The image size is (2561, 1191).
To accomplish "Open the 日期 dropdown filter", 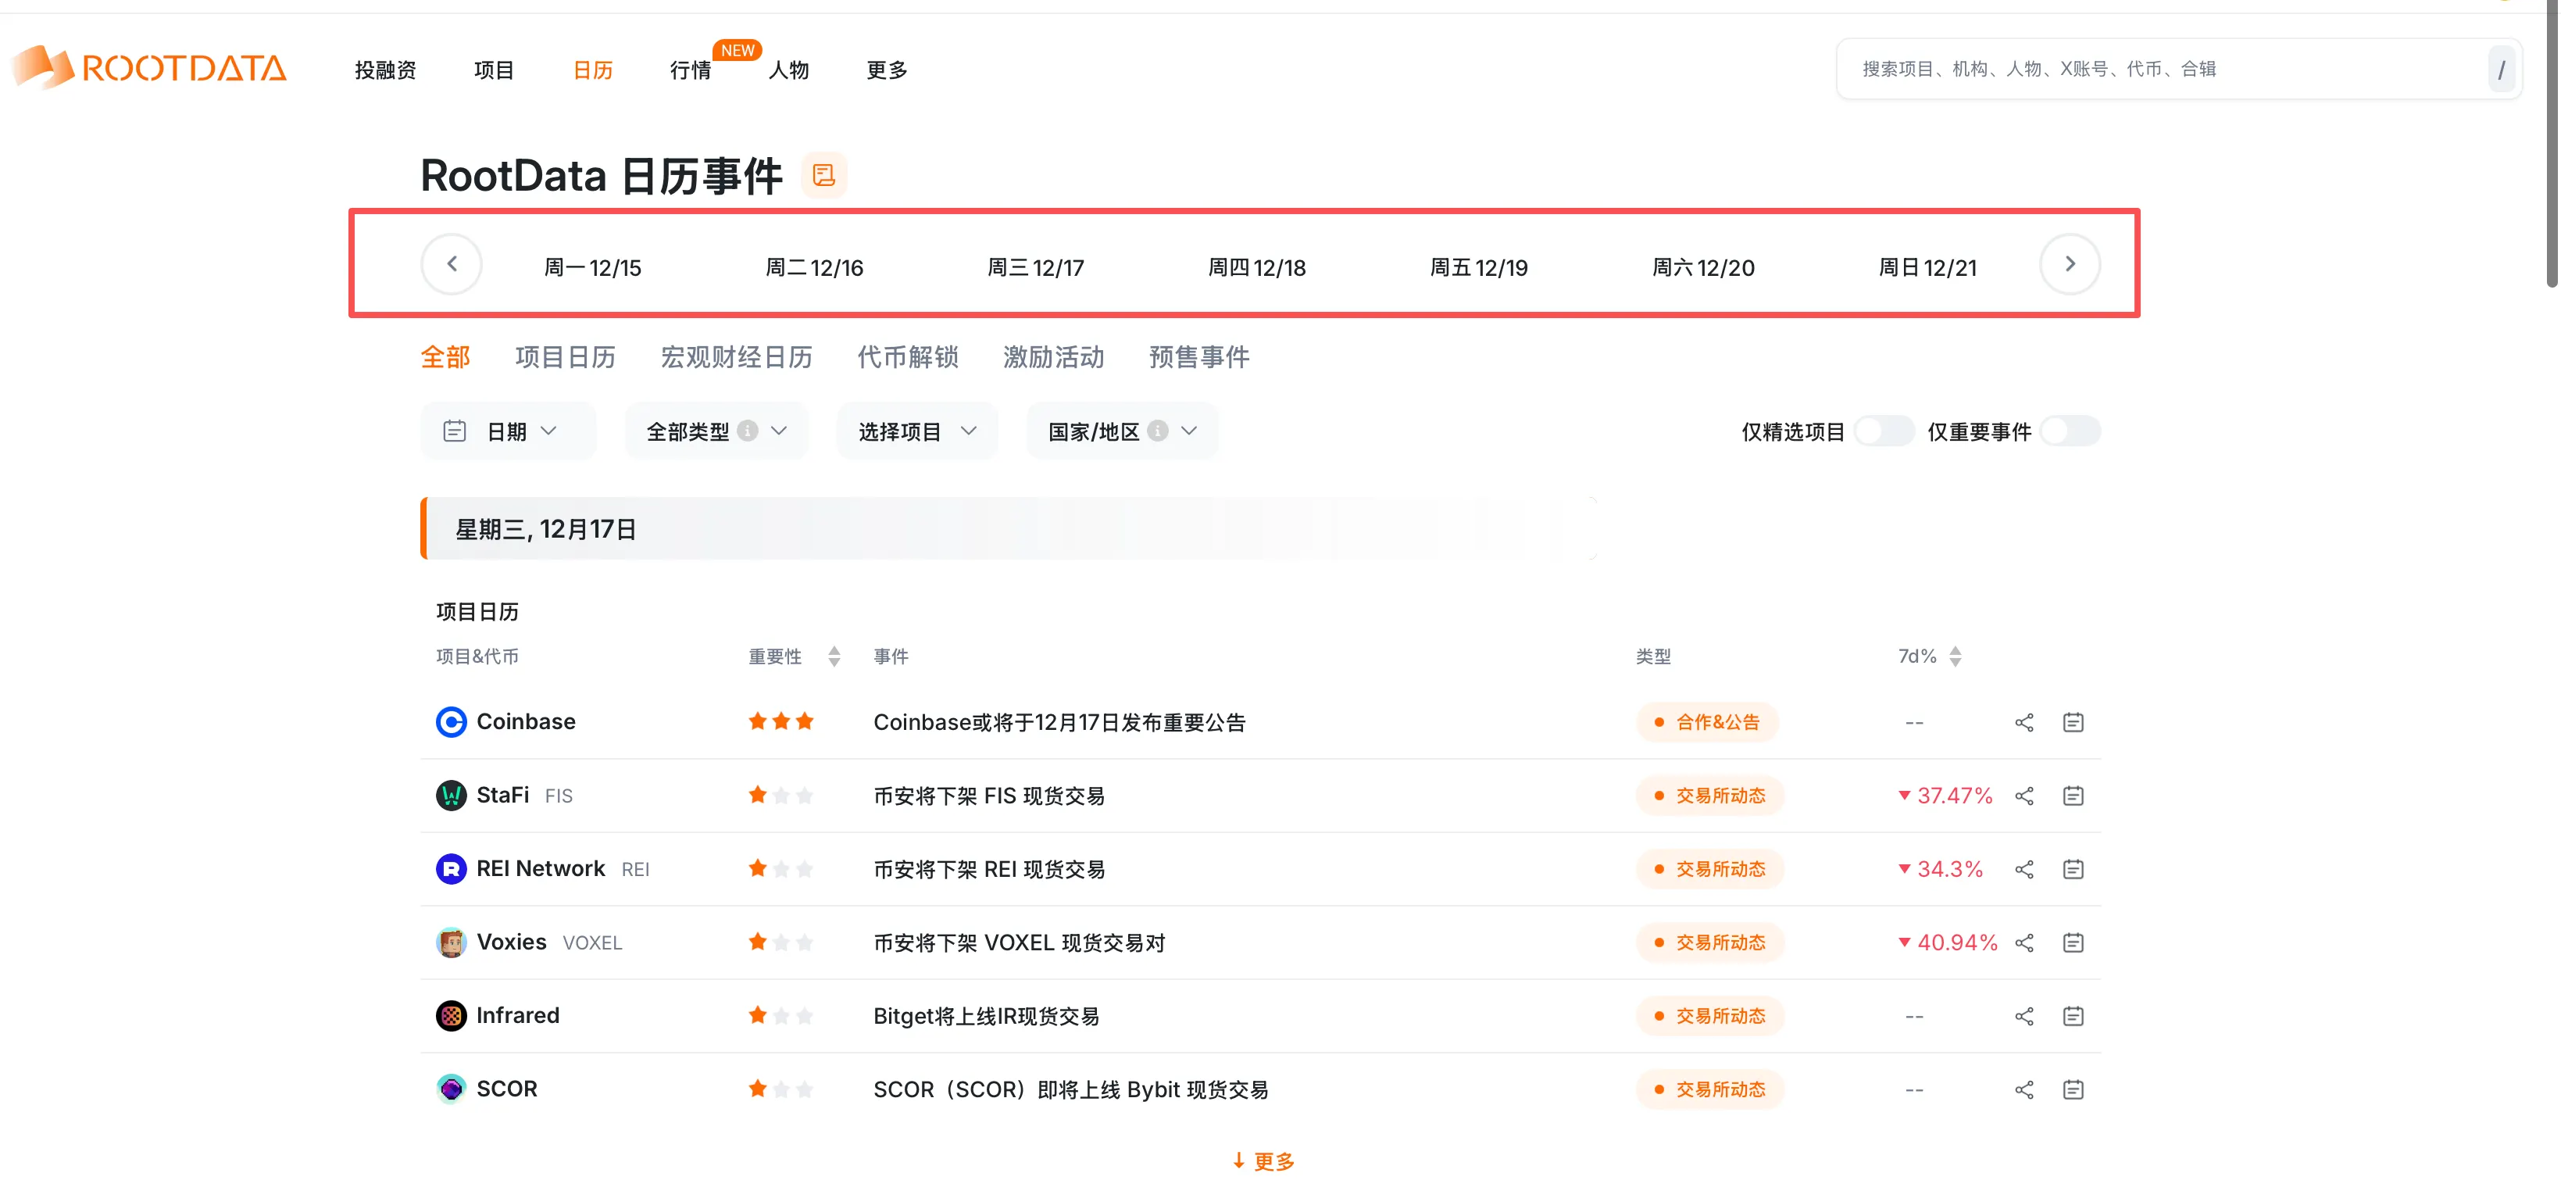I will [508, 431].
